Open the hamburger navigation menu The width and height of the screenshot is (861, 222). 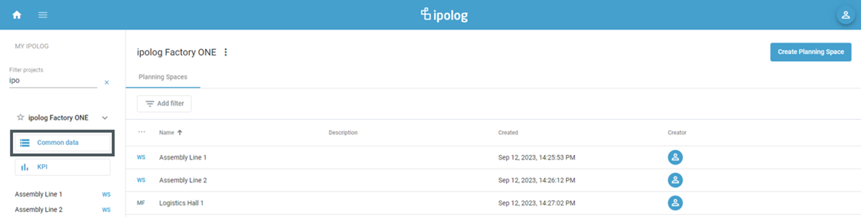click(x=43, y=15)
